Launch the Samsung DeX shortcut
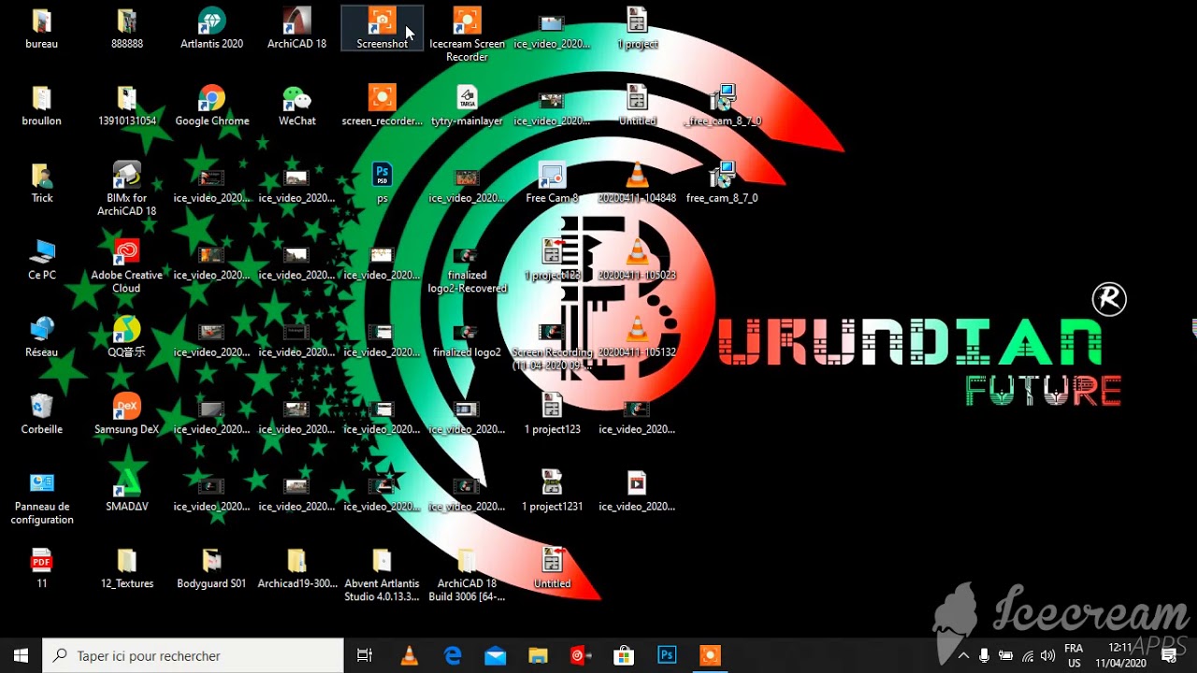Viewport: 1197px width, 673px height. (x=126, y=414)
